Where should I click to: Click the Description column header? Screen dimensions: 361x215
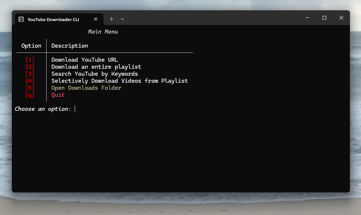[x=70, y=46]
